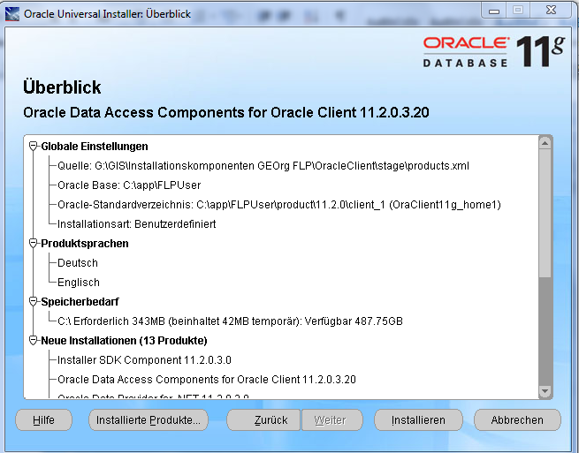Click the vertical scrollbar thumb of the summary
Image resolution: width=579 pixels, height=453 pixels.
tap(545, 213)
